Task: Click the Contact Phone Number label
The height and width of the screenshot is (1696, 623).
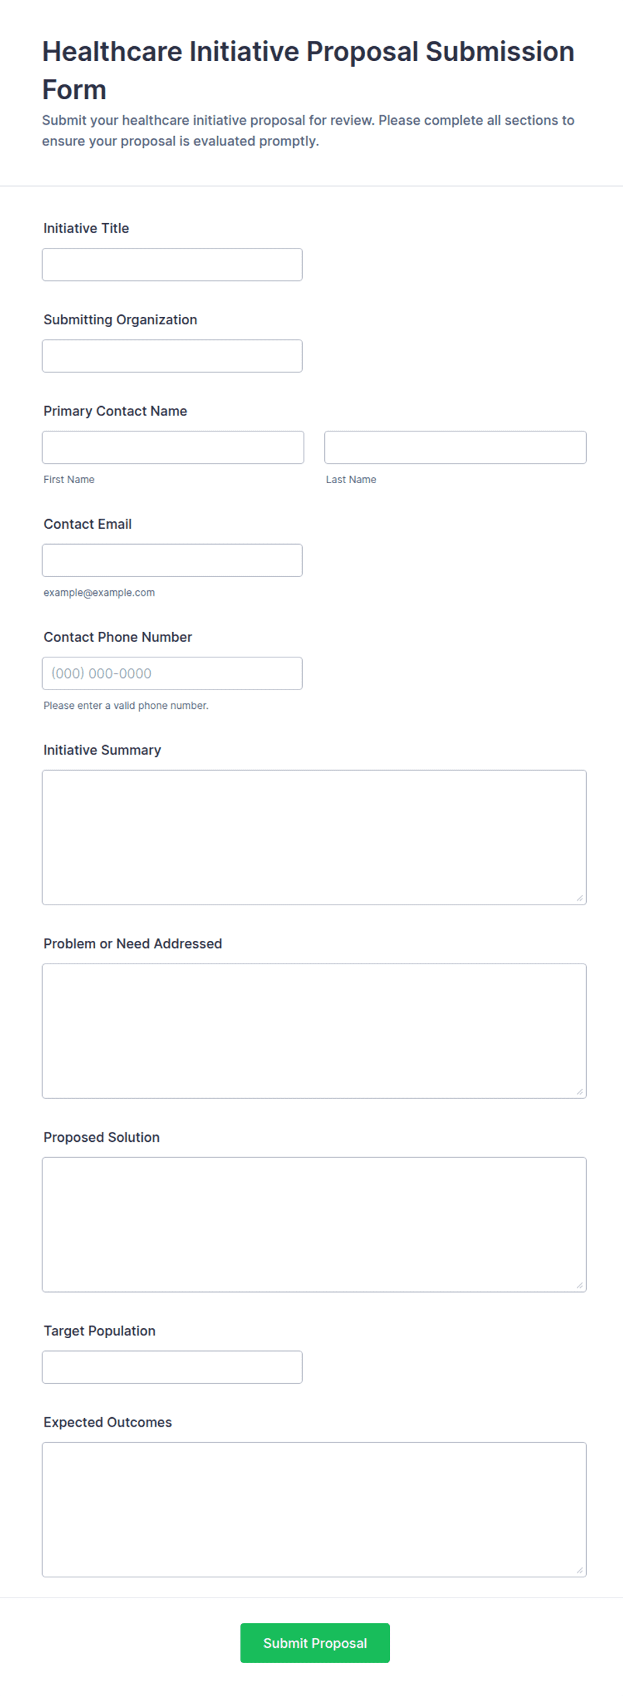Action: [118, 637]
